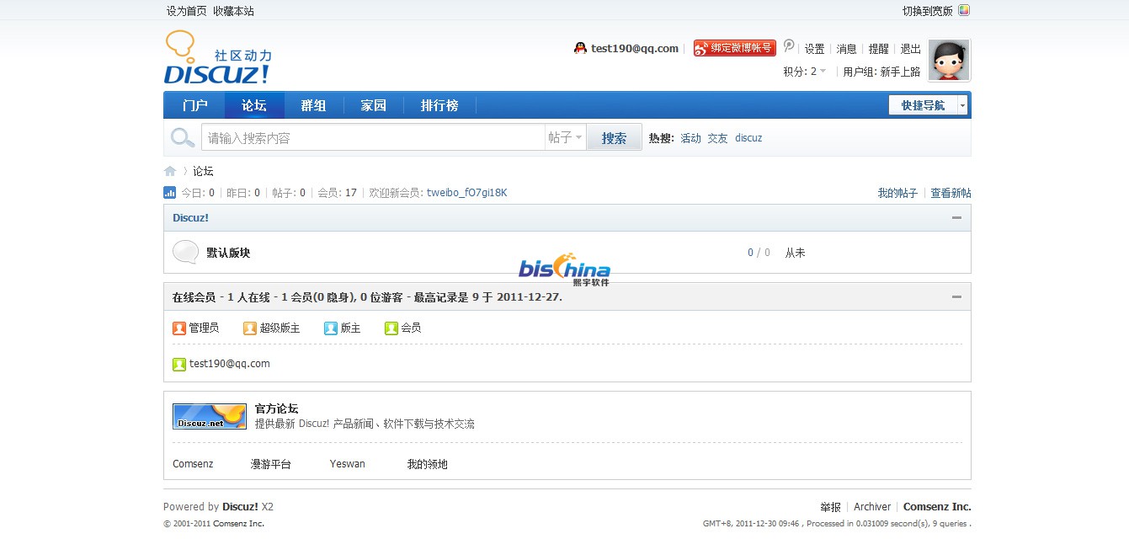Open the user avatar image
This screenshot has height=539, width=1129.
pyautogui.click(x=950, y=60)
